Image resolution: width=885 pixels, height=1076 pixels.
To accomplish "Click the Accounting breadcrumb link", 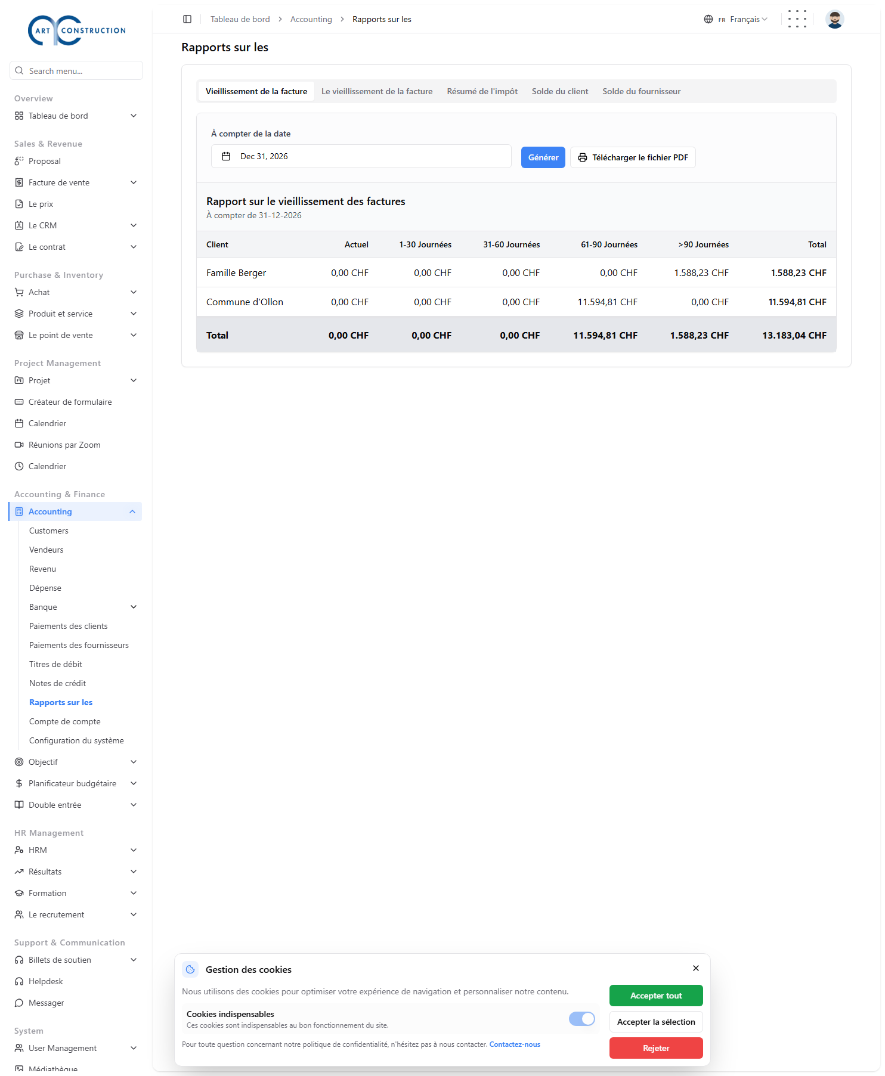I will pyautogui.click(x=311, y=19).
